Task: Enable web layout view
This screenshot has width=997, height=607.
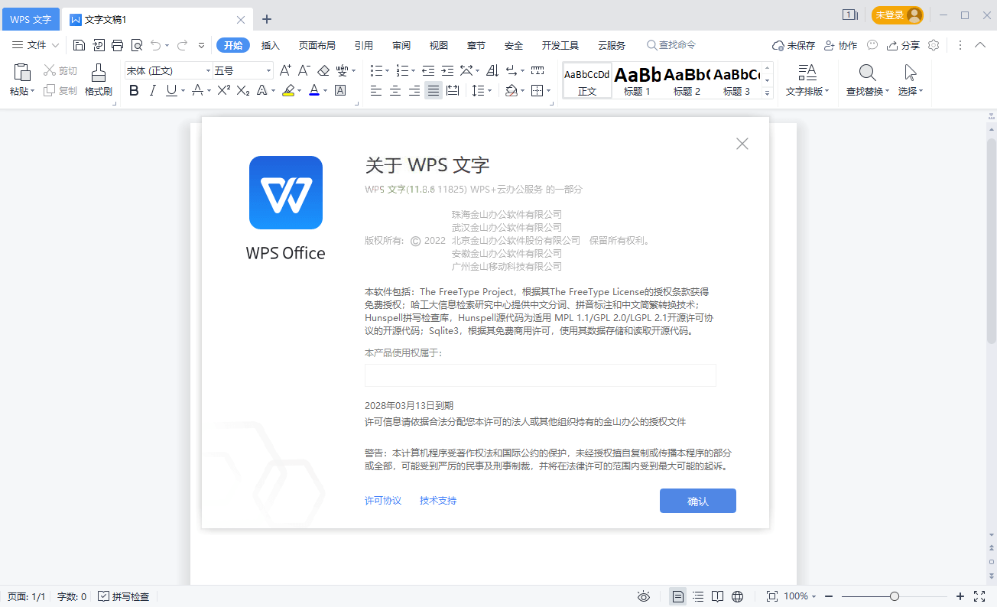Action: pos(736,596)
